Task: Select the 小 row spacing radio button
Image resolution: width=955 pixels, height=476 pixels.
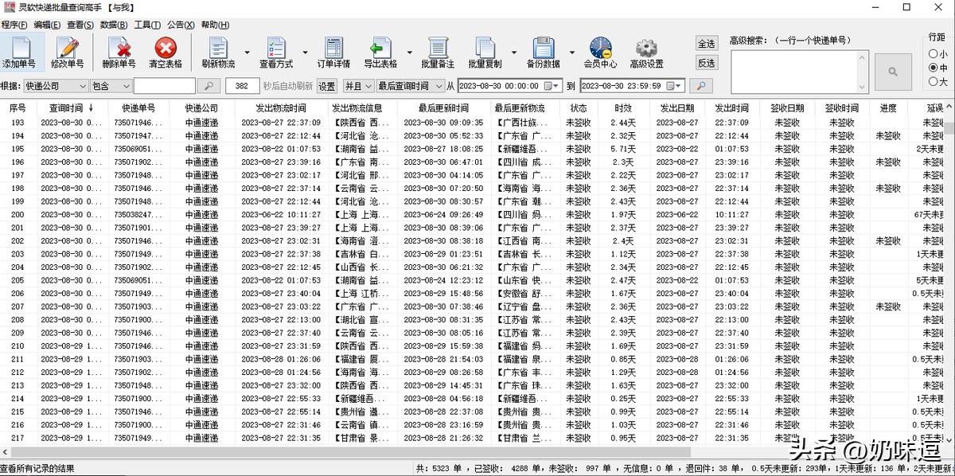Action: pos(934,54)
